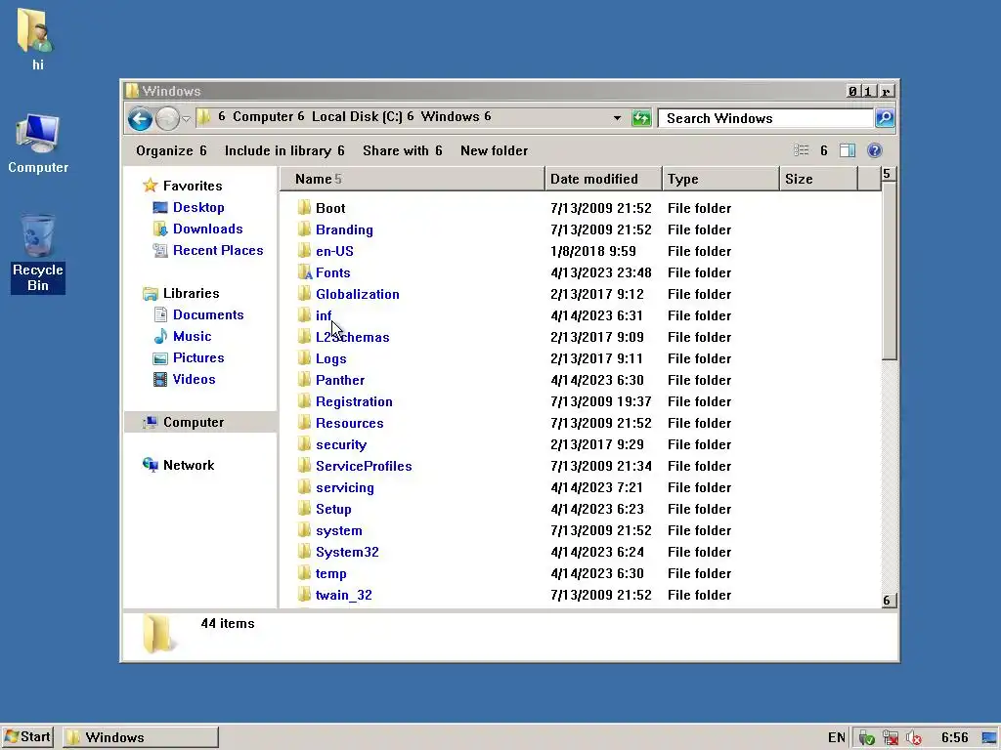This screenshot has height=750, width=1001.
Task: Select the system folder name
Action: pos(338,530)
